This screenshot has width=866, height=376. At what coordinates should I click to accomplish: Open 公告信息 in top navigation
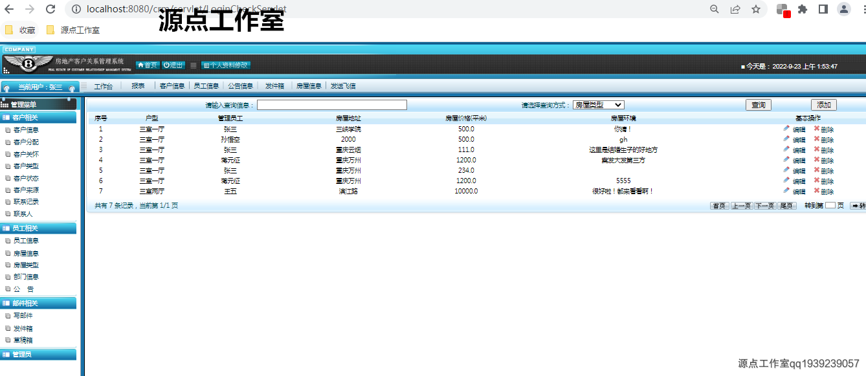[241, 86]
